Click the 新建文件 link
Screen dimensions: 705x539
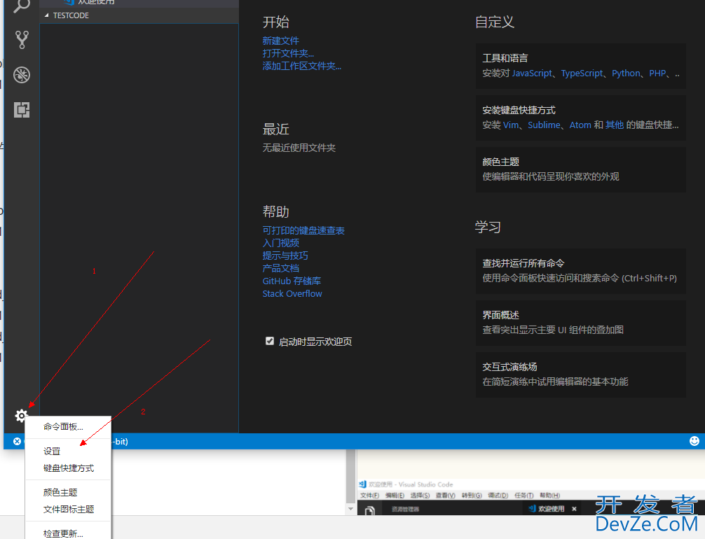280,41
